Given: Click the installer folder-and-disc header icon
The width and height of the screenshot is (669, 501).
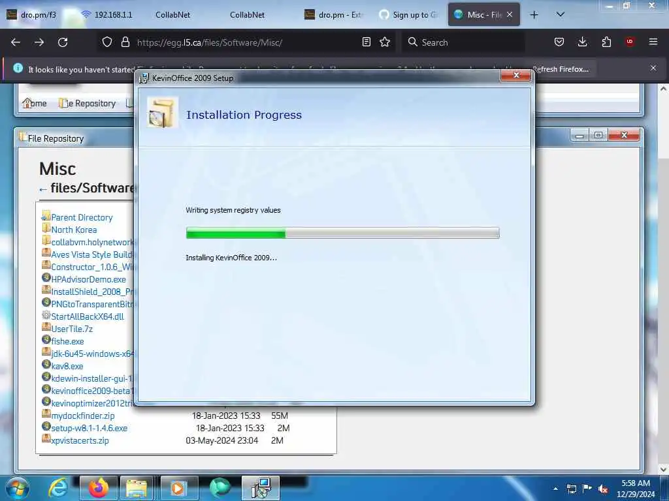Looking at the screenshot, I should [x=162, y=112].
